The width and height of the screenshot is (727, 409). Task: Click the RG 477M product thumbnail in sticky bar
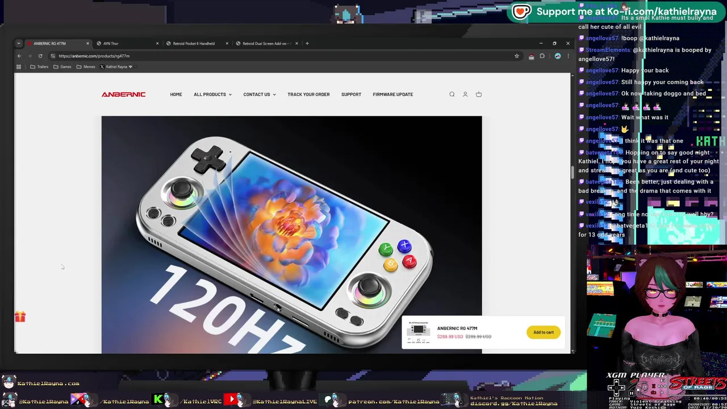tap(418, 332)
